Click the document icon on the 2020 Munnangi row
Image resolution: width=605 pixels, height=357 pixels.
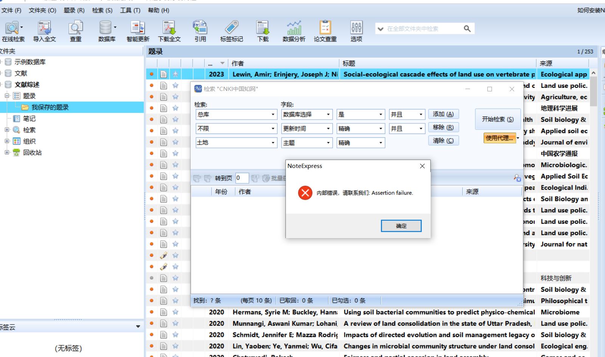(163, 323)
